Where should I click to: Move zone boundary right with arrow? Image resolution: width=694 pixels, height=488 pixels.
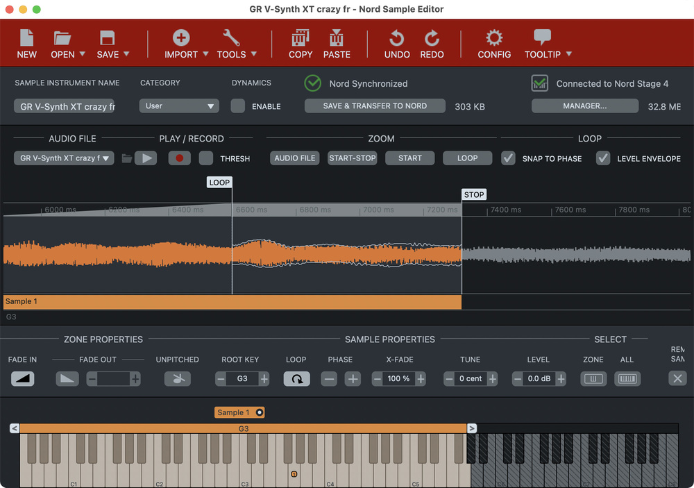[472, 428]
